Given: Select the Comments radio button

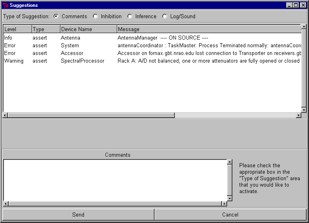Looking at the screenshot, I should click(x=56, y=17).
